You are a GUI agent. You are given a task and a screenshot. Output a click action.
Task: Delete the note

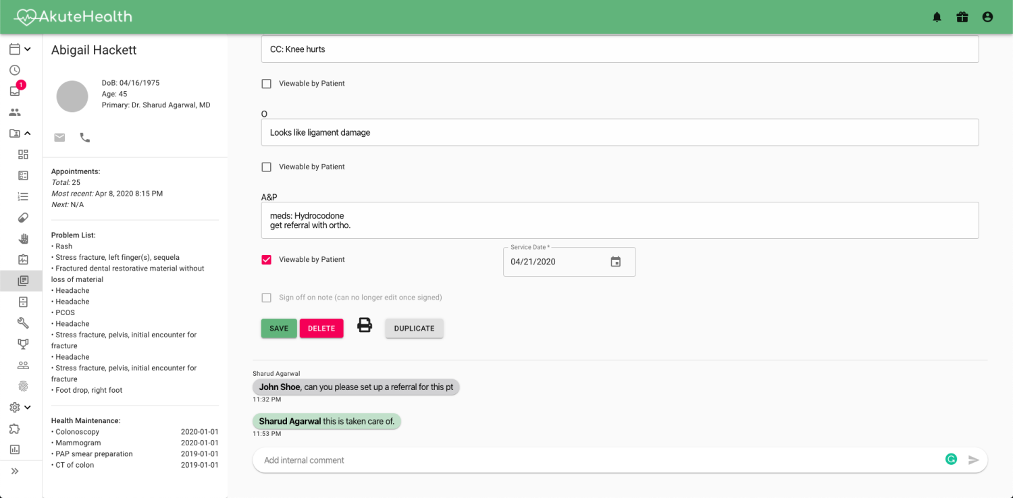coord(321,329)
